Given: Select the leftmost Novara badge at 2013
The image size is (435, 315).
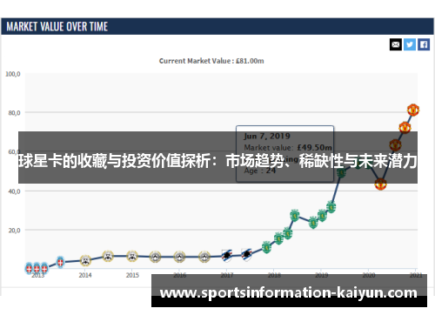Looking at the screenshot, I should [29, 269].
